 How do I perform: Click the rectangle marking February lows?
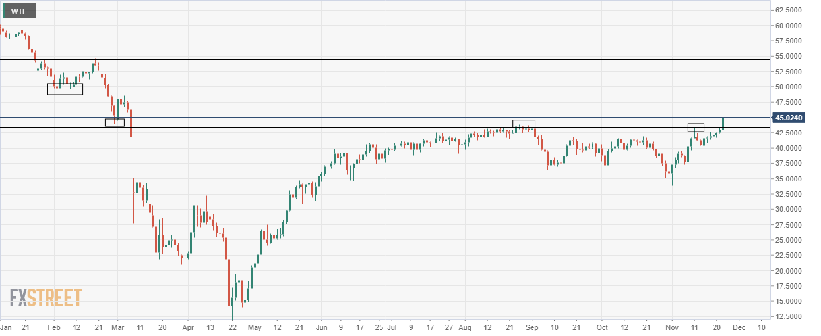point(65,89)
